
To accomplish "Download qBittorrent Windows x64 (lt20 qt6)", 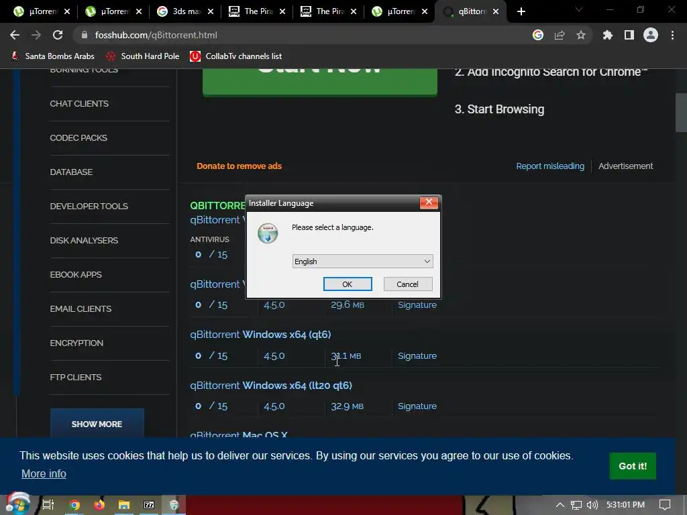I will tap(271, 386).
